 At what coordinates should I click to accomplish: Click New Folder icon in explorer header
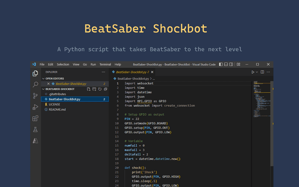[x=94, y=89]
